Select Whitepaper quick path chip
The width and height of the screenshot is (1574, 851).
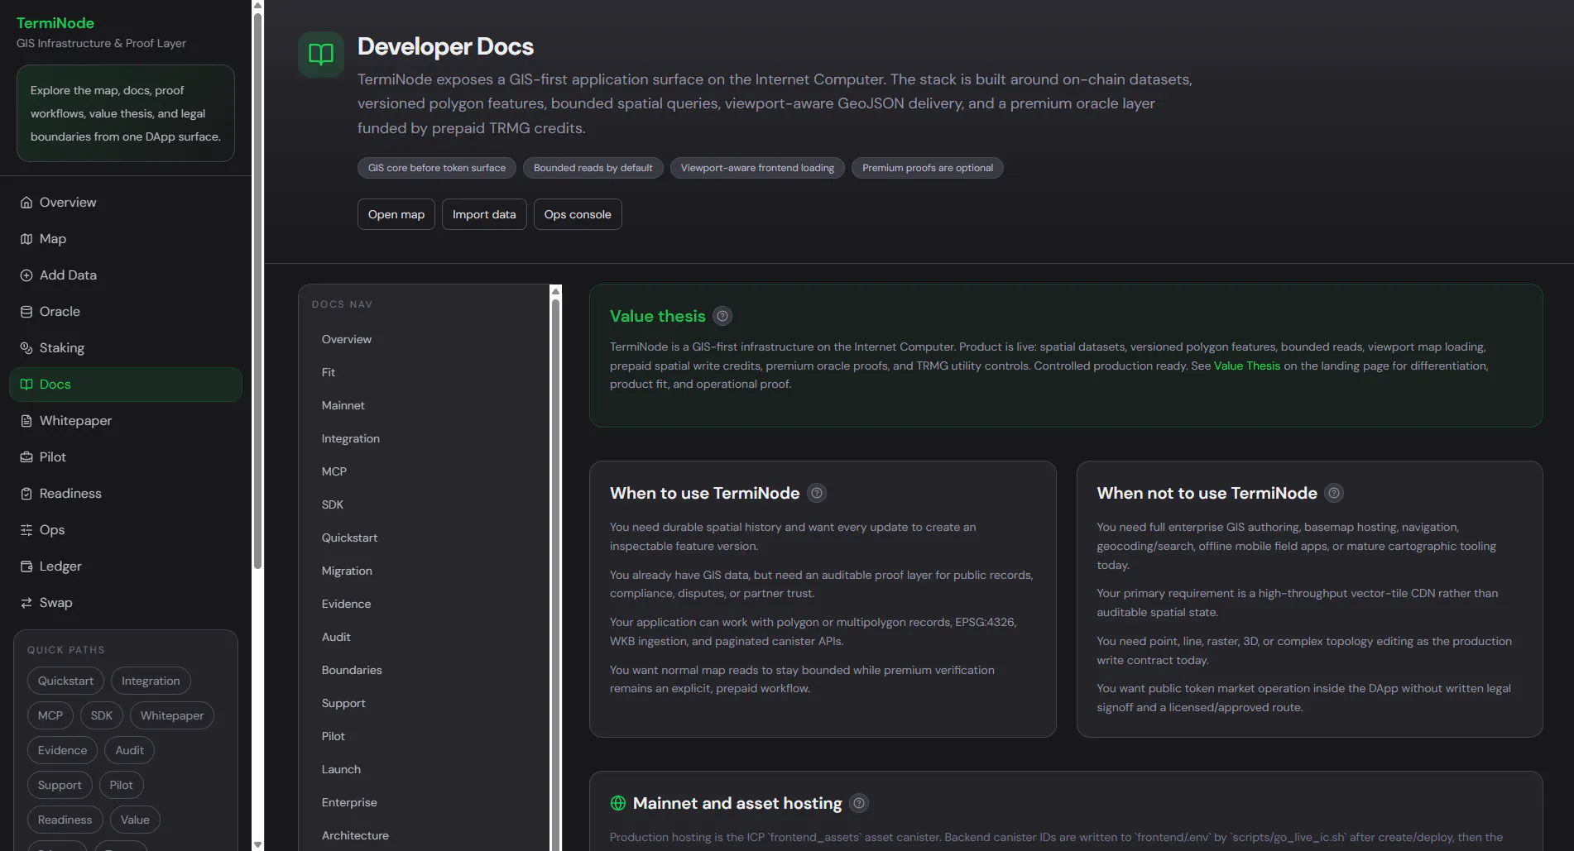coord(172,715)
